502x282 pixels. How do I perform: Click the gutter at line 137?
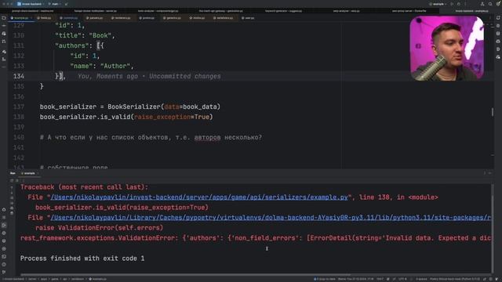pyautogui.click(x=19, y=107)
